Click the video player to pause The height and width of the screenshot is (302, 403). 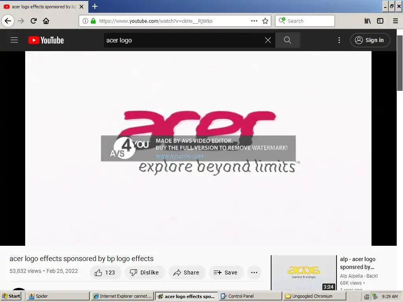click(x=198, y=148)
